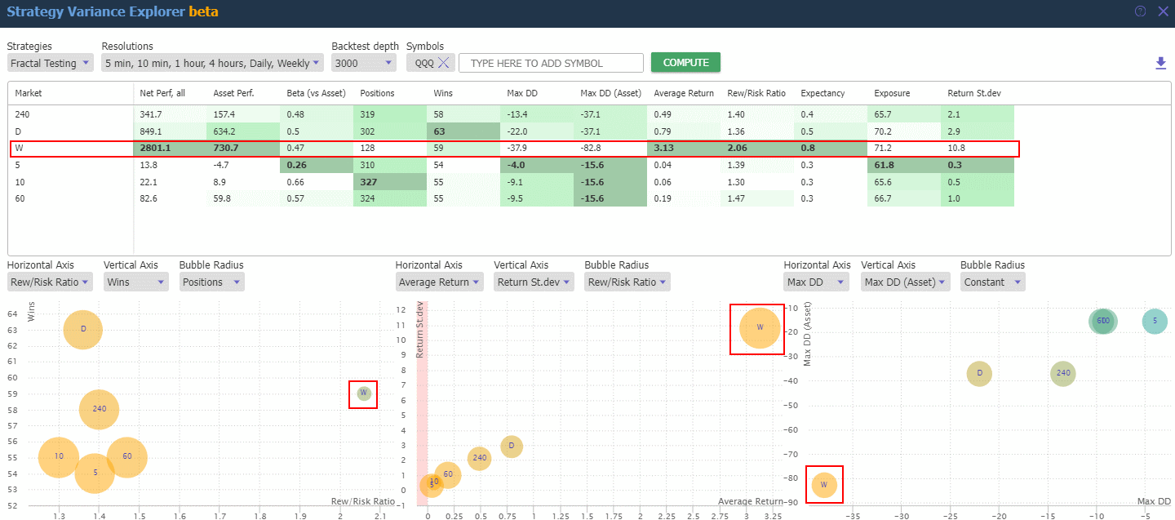Open first chart's Positions bubble radius dropdown

(x=211, y=282)
